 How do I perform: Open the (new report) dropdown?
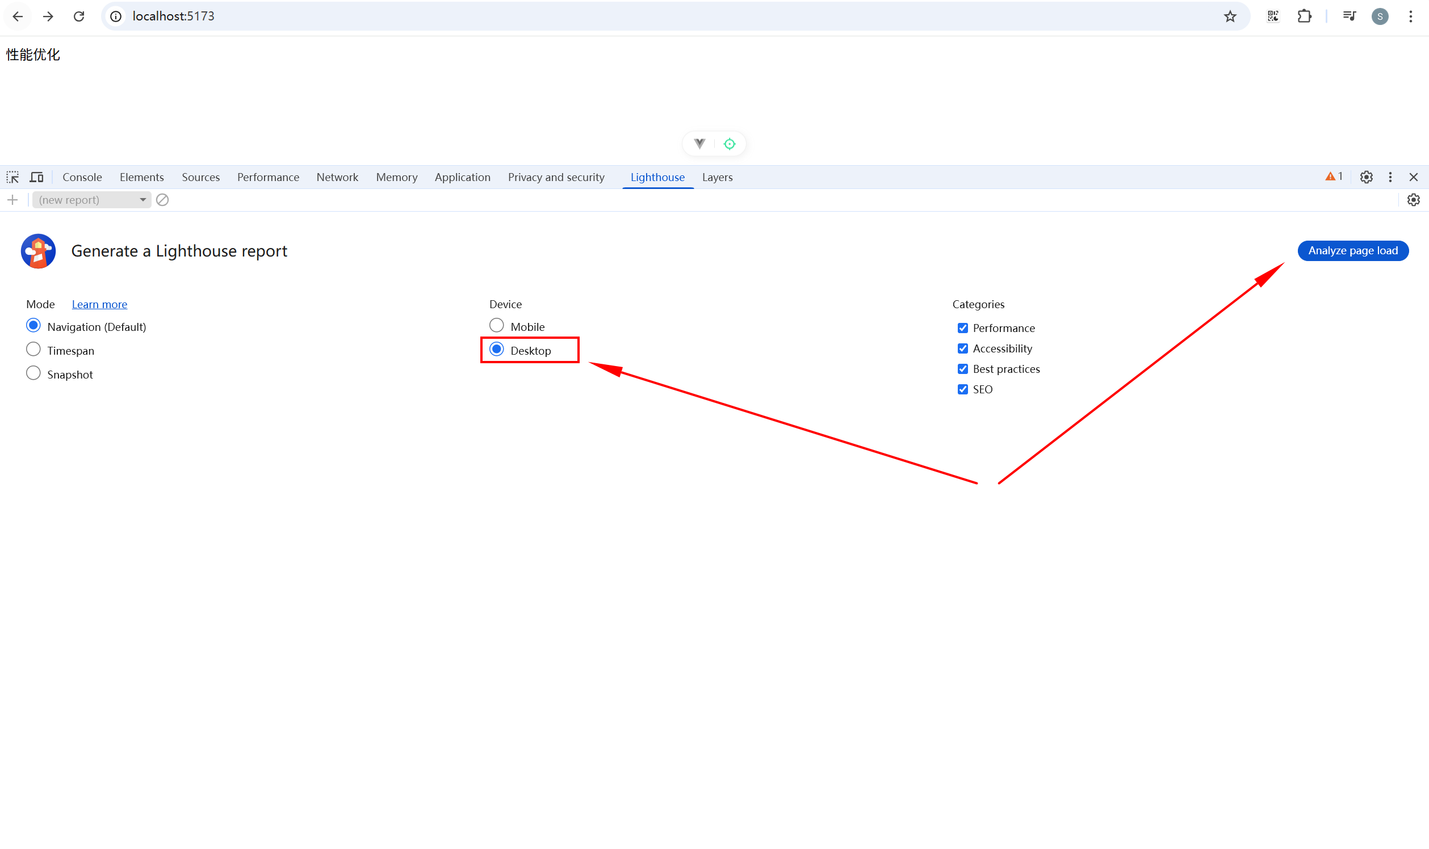(x=91, y=200)
